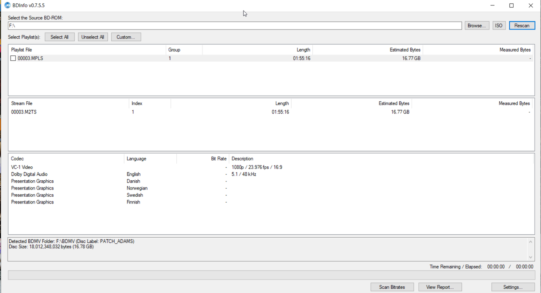Click the source BD-ROM path field
This screenshot has height=293, width=541.
(235, 26)
